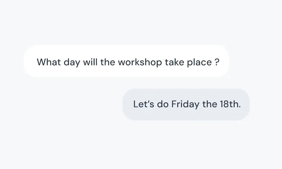The width and height of the screenshot is (282, 169).
Task: Click the digits '18' in the reply
Action: click(x=225, y=104)
